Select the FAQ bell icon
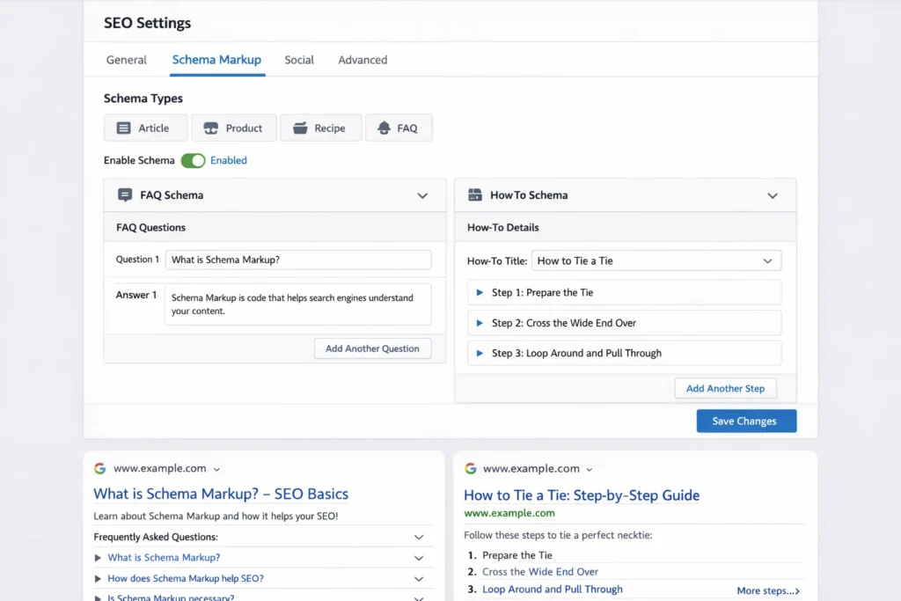 pyautogui.click(x=384, y=128)
